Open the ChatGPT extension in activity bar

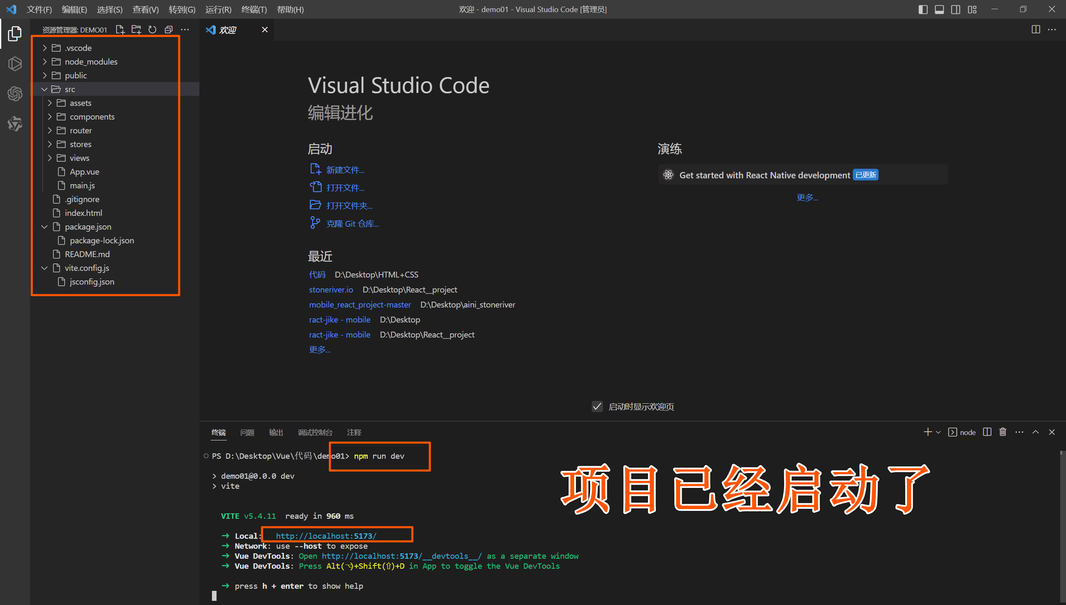tap(15, 94)
